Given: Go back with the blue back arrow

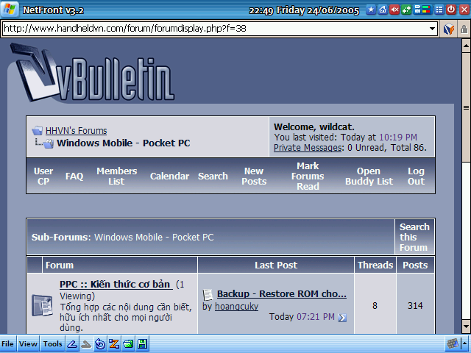Looking at the screenshot, I should point(72,343).
